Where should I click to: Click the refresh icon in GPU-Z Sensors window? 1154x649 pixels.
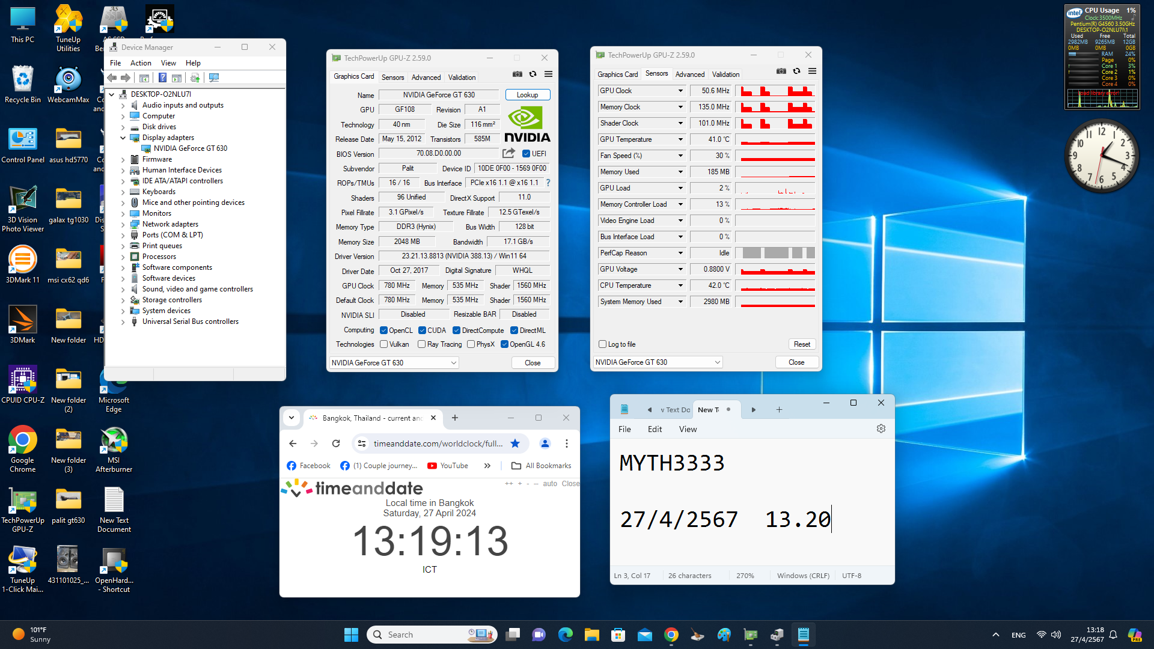[796, 71]
